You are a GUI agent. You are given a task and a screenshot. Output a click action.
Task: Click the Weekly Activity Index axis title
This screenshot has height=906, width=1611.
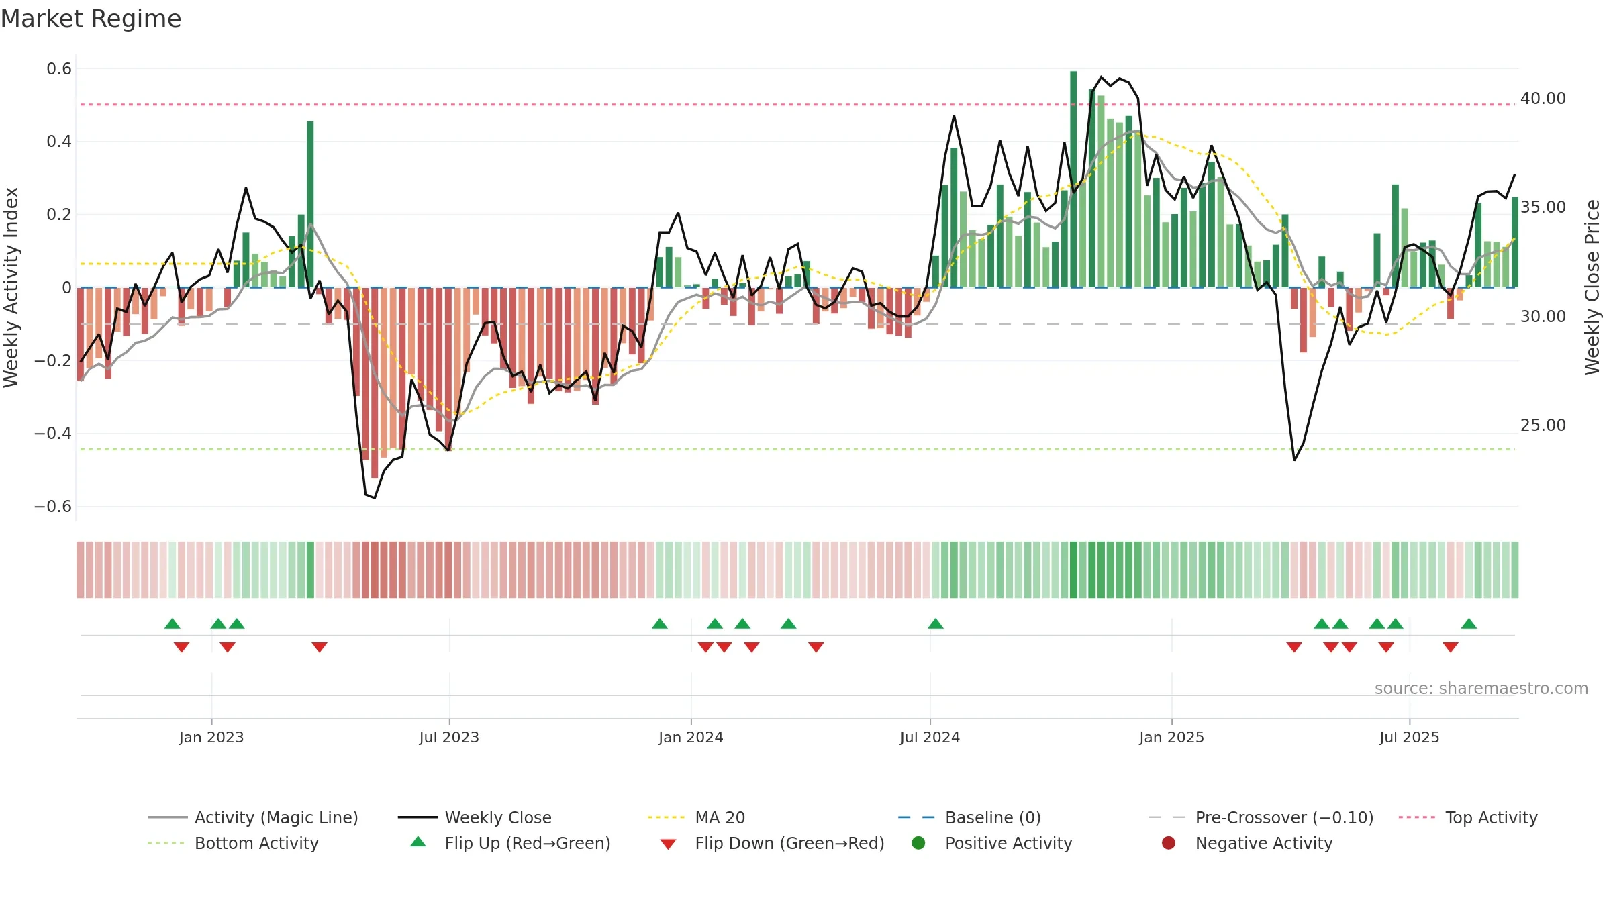coord(11,287)
